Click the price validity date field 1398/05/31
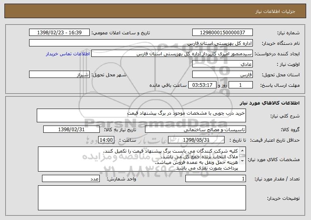Screen dimensions: 311x220 (x=196, y=140)
